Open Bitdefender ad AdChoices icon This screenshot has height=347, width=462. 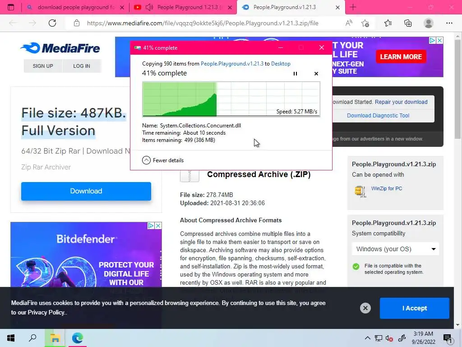pyautogui.click(x=151, y=226)
